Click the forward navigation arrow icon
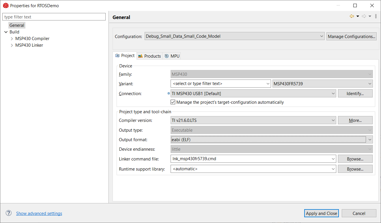Viewport: 381px width, 223px height. coord(364,16)
